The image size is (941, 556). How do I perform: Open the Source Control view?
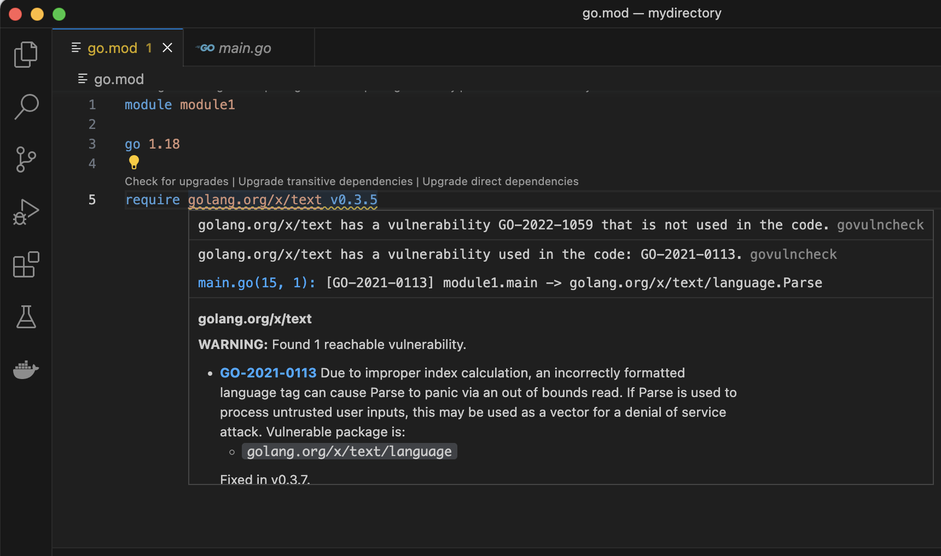[25, 159]
